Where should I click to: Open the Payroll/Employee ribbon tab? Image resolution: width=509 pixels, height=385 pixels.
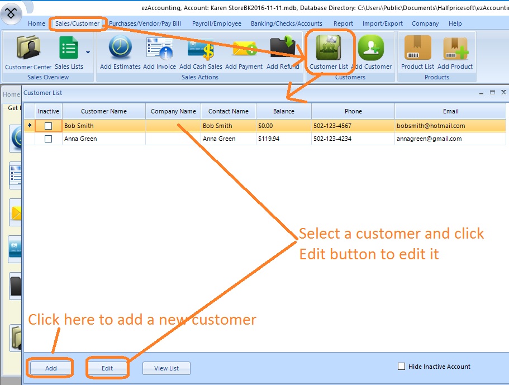[x=217, y=23]
